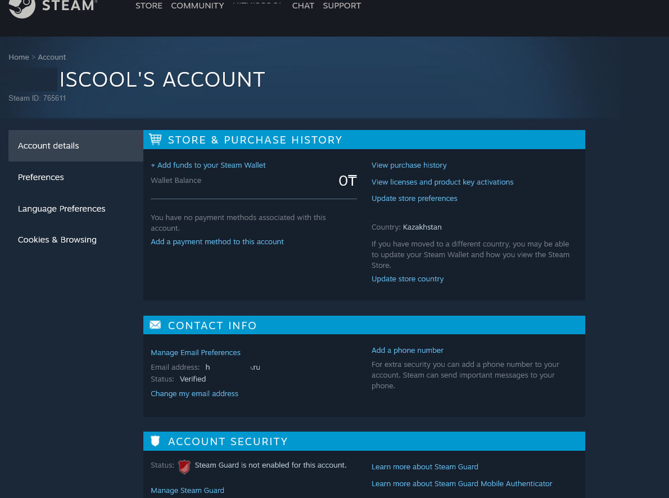
Task: Open Manage Email Preferences
Action: [196, 352]
